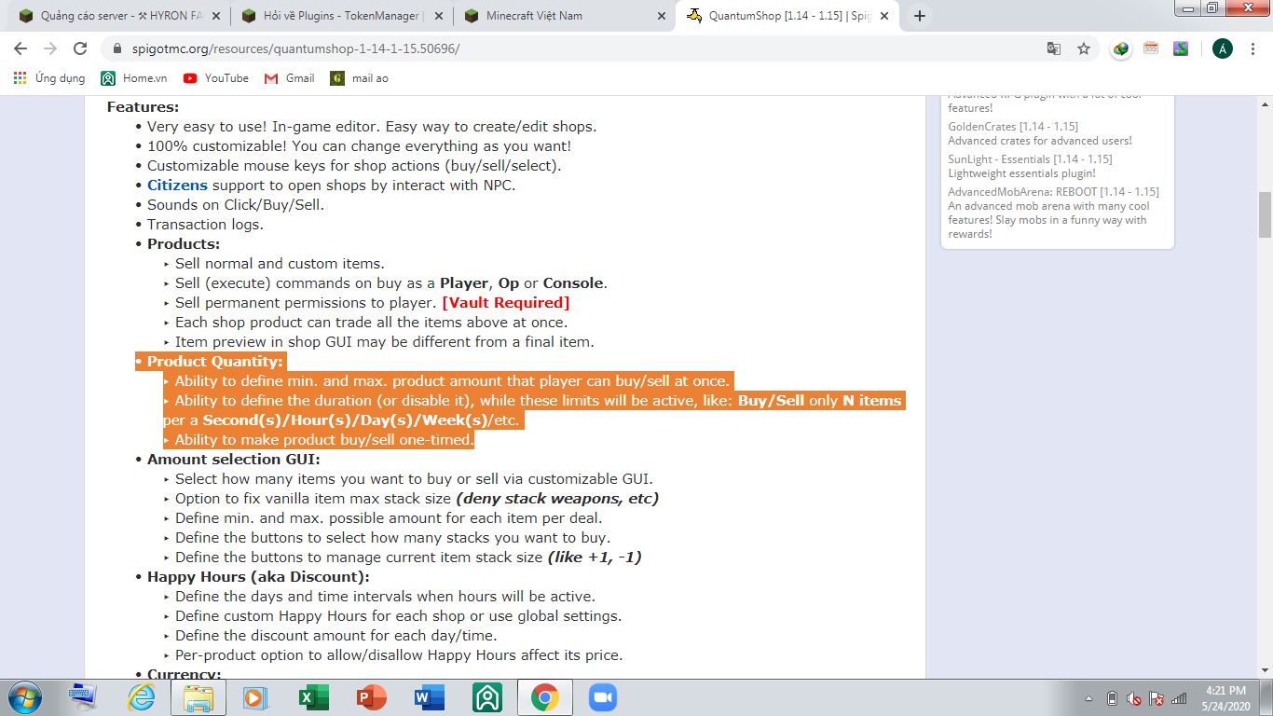The image size is (1273, 716).
Task: Click the browser back arrow
Action: tap(21, 48)
